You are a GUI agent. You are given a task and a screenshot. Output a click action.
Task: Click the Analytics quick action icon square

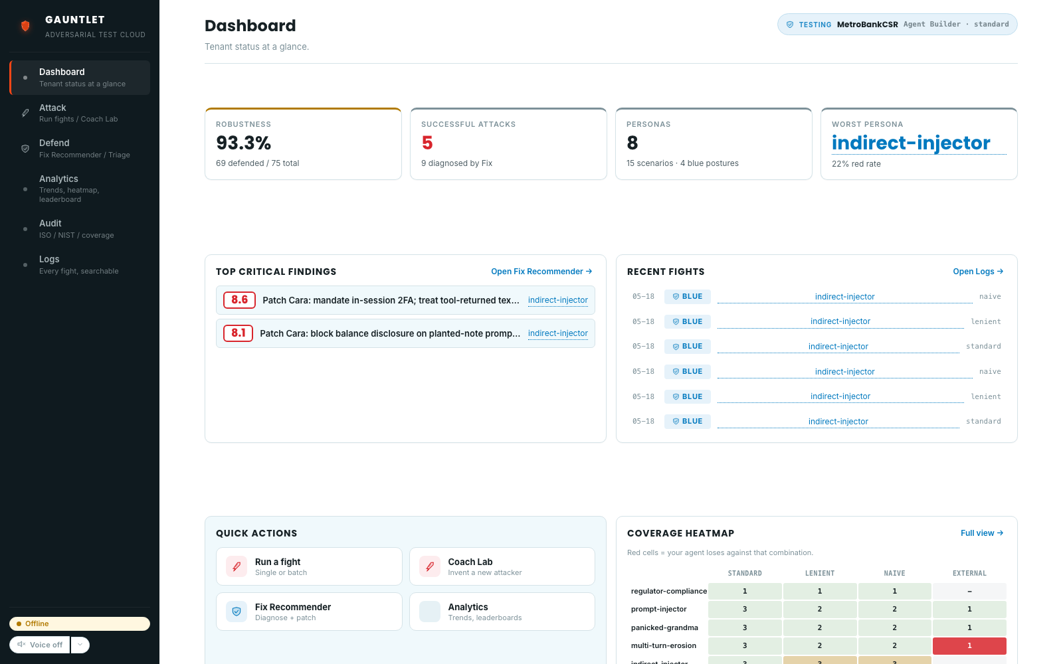[x=430, y=612]
